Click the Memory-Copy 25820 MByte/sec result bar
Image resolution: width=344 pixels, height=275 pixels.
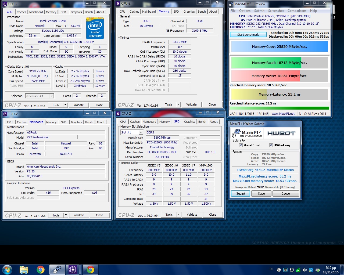point(279,46)
